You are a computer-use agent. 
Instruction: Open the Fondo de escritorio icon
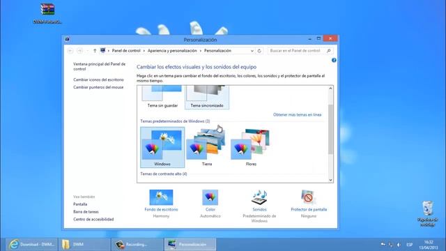161,197
